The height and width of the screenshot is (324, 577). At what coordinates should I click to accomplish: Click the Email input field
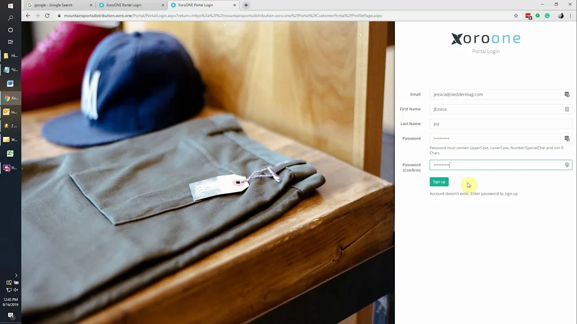tap(501, 94)
